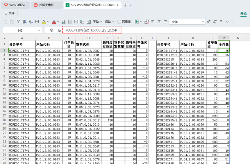Image resolution: width=250 pixels, height=164 pixels.
Task: Apply the yellow fill color
Action: [44, 22]
